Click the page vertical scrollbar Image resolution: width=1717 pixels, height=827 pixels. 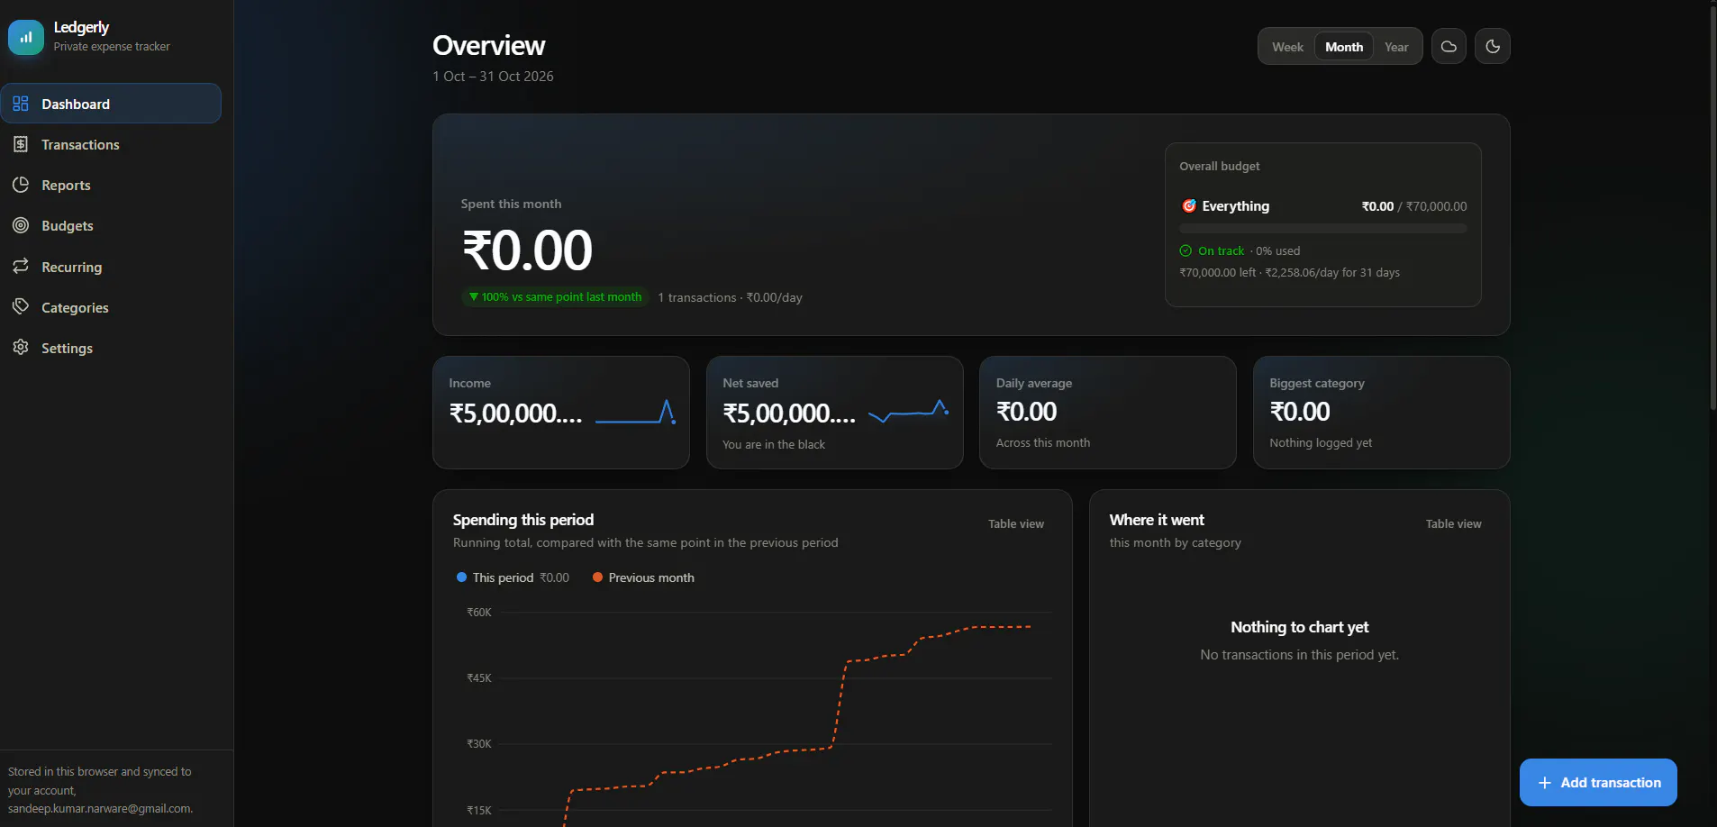click(1712, 207)
